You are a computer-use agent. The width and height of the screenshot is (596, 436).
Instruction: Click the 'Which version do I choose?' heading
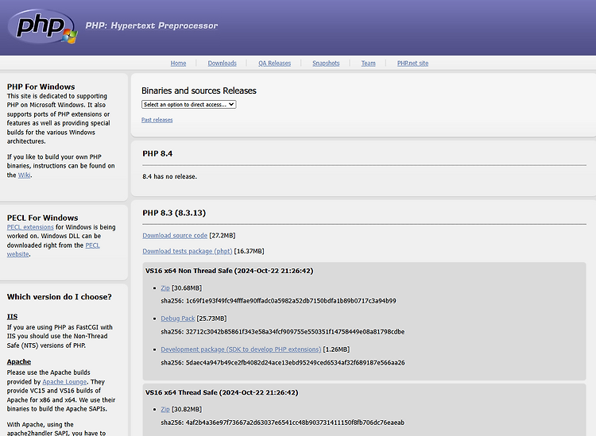[x=60, y=296]
